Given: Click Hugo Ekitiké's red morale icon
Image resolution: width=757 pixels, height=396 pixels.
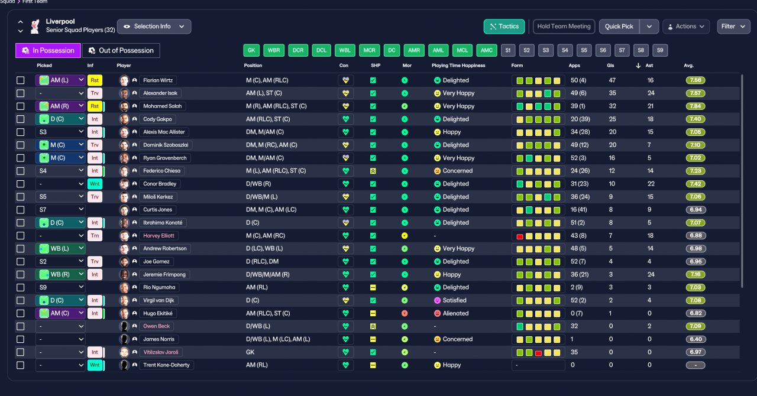Looking at the screenshot, I should pos(405,313).
